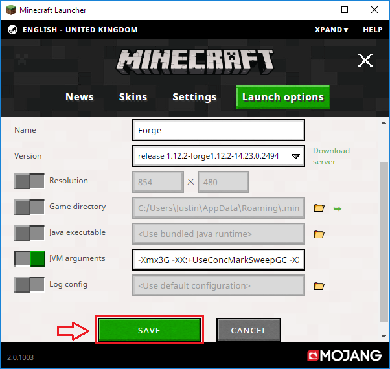The width and height of the screenshot is (390, 369).
Task: Enable the Java executable toggle
Action: coord(30,233)
